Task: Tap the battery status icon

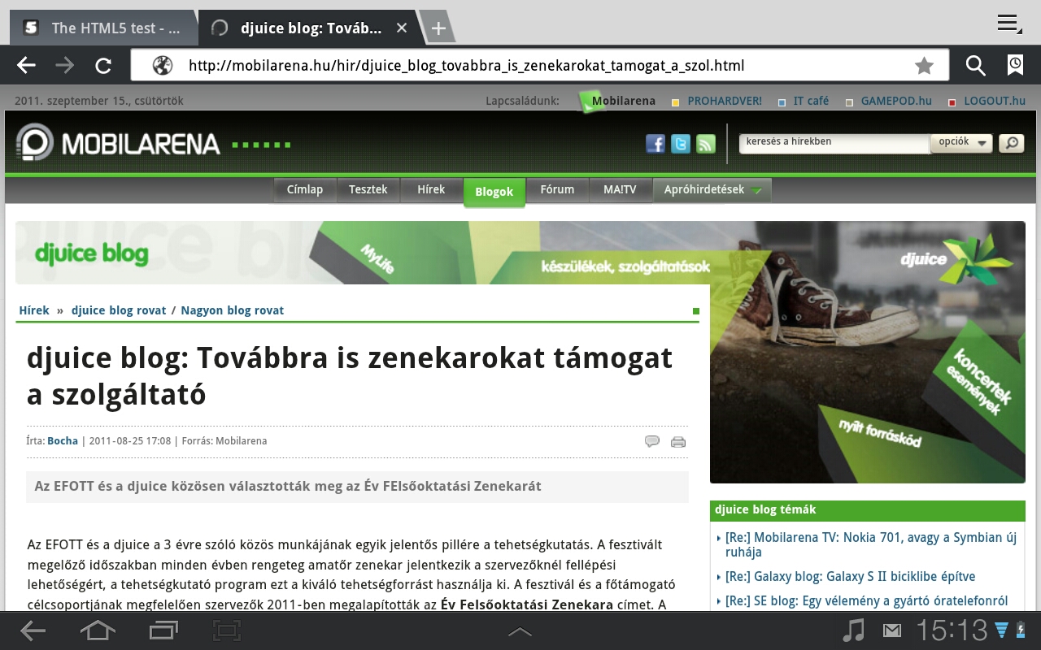Action: click(1021, 630)
